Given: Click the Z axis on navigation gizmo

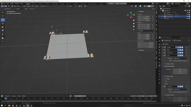Looking at the screenshot, I should pos(131,12).
